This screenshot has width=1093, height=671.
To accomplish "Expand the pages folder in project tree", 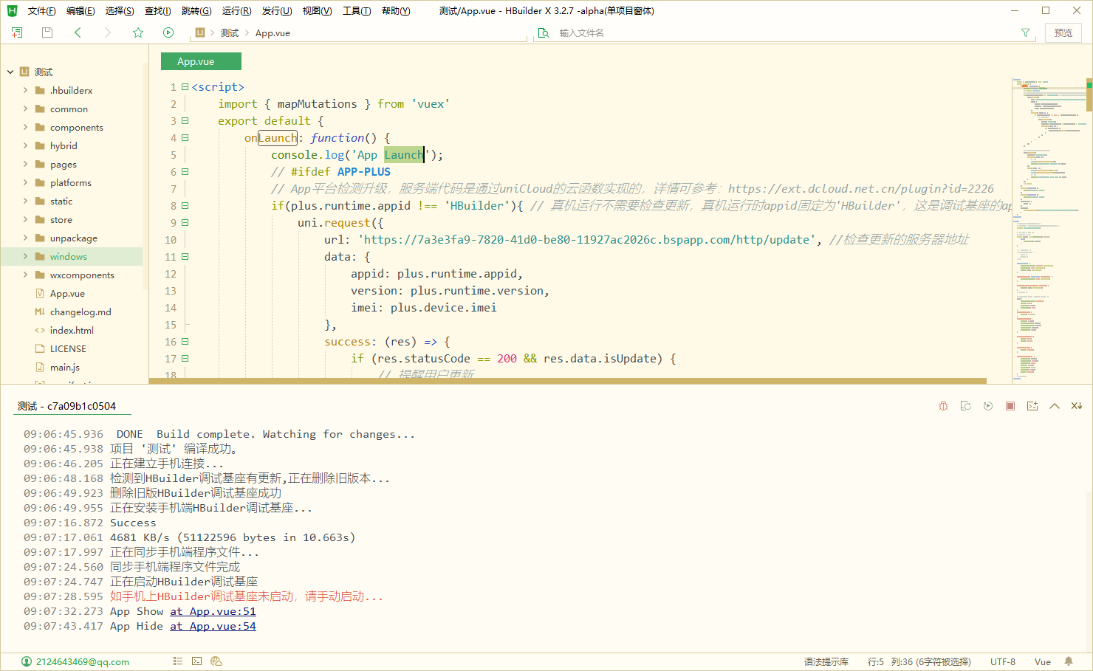I will (25, 164).
